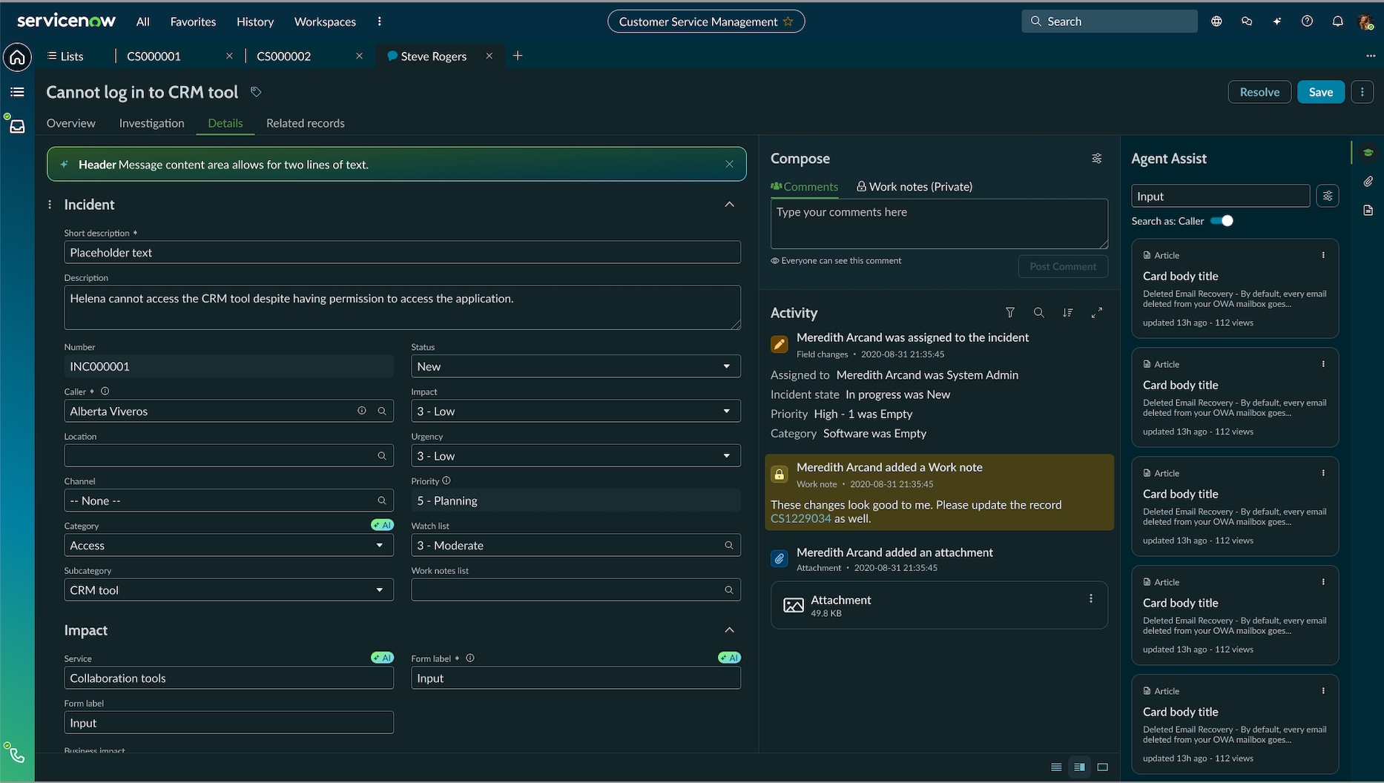Viewport: 1384px width, 783px height.
Task: Open the Attachment image thumbnail
Action: [x=794, y=606]
